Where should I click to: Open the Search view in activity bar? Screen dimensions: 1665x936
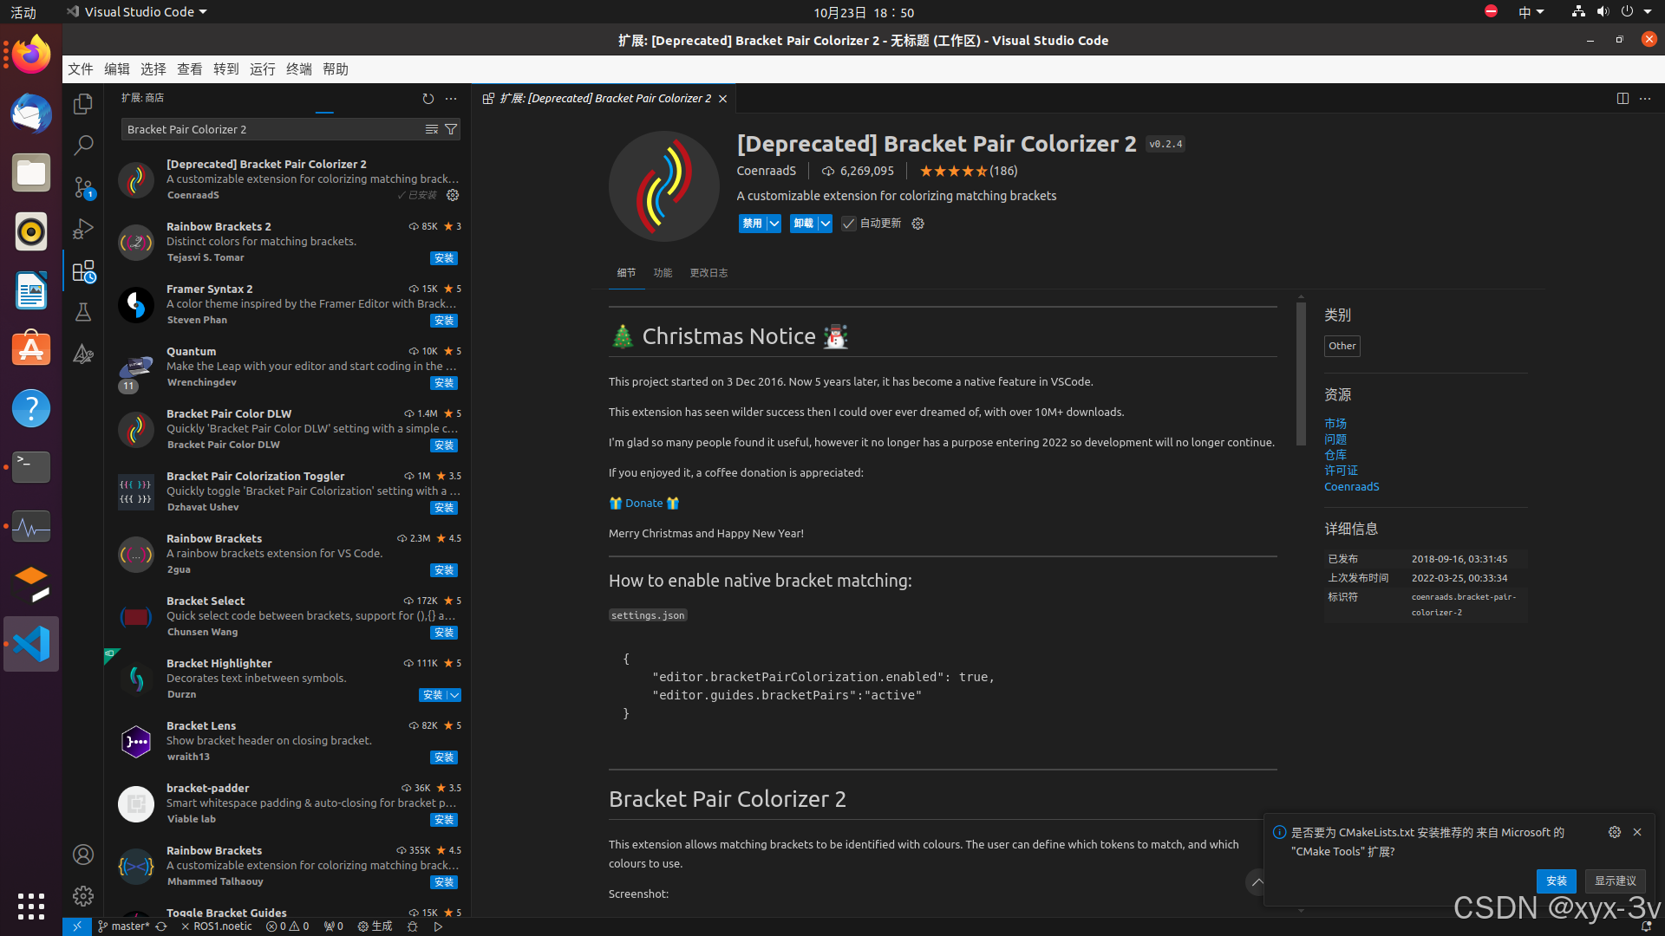(x=83, y=145)
